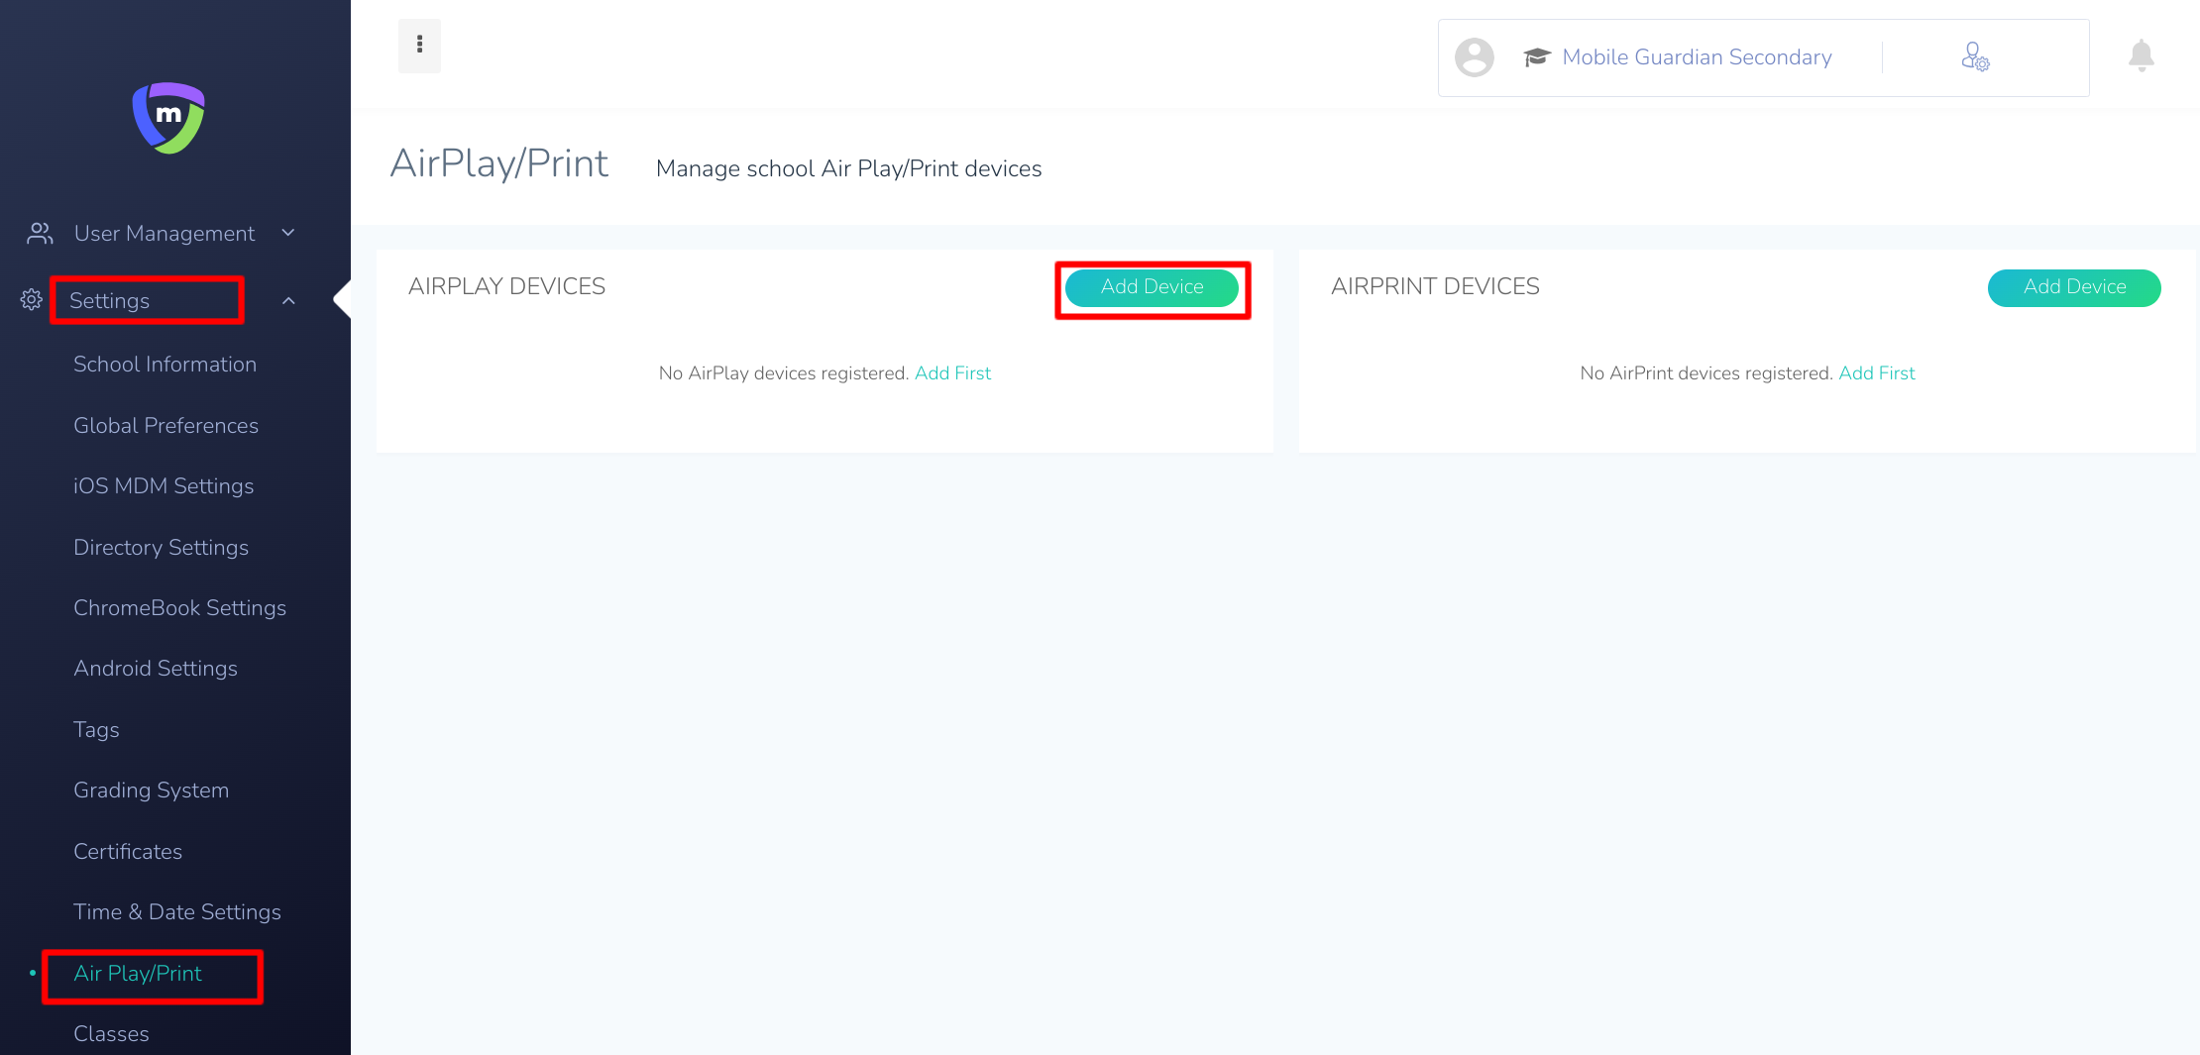The image size is (2200, 1055).
Task: Click 'Manage school Air Play/Print devices' text
Action: pos(848,168)
